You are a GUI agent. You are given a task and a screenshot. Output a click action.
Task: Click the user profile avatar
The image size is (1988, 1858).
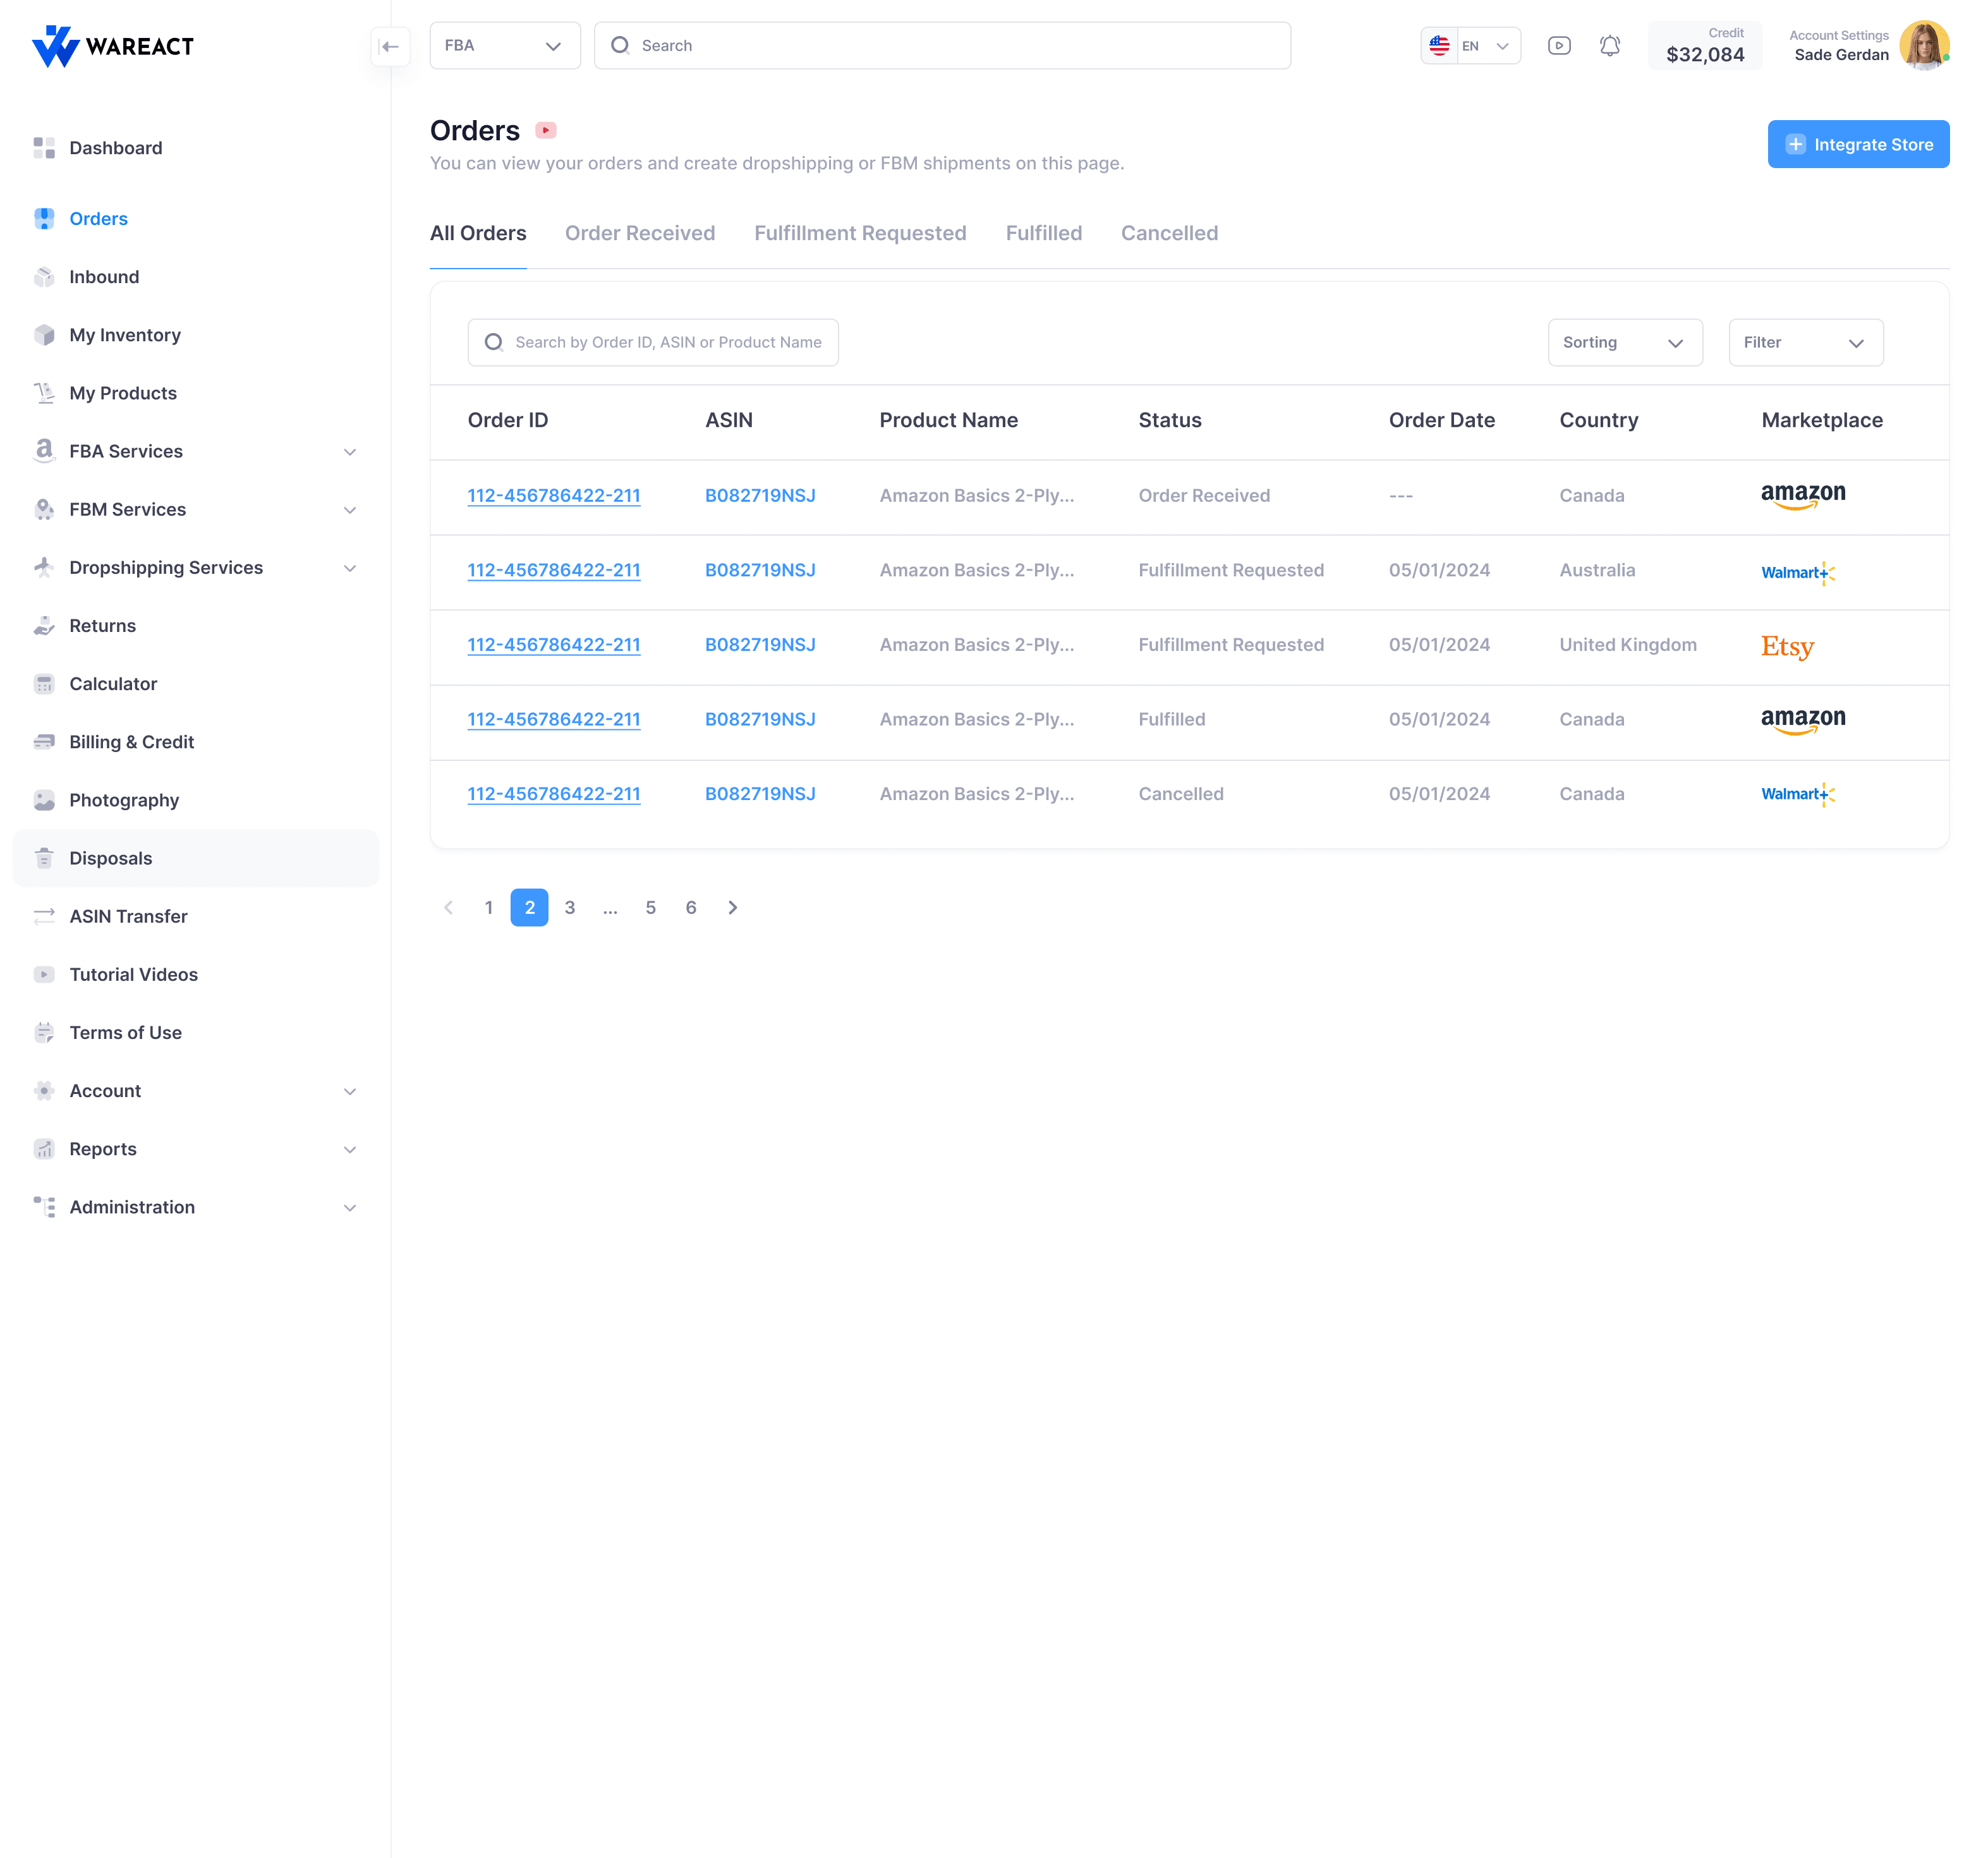1924,46
